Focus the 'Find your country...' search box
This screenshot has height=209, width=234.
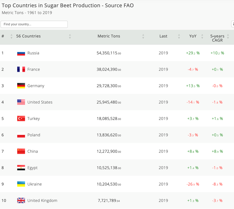tap(34, 24)
